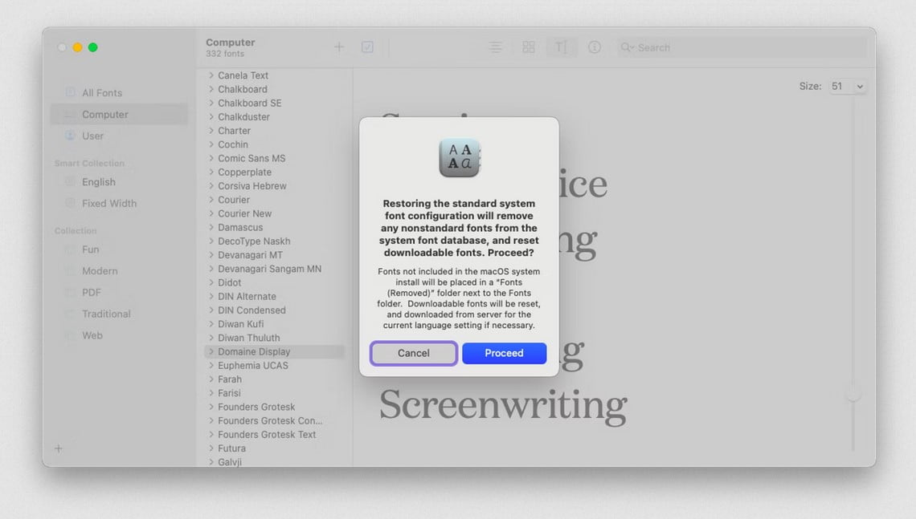Expand the Didot font family
This screenshot has width=916, height=519.
click(x=211, y=282)
